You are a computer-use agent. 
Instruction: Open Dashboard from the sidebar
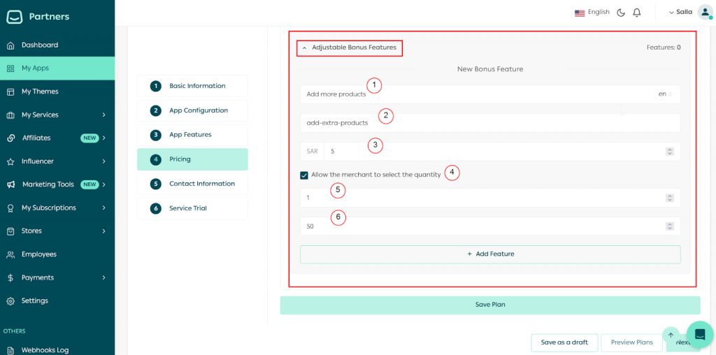tap(39, 45)
